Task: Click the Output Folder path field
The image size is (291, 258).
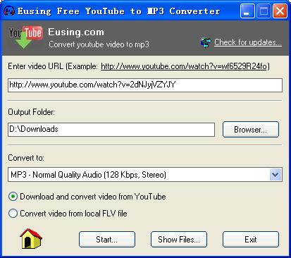Action: pyautogui.click(x=111, y=129)
